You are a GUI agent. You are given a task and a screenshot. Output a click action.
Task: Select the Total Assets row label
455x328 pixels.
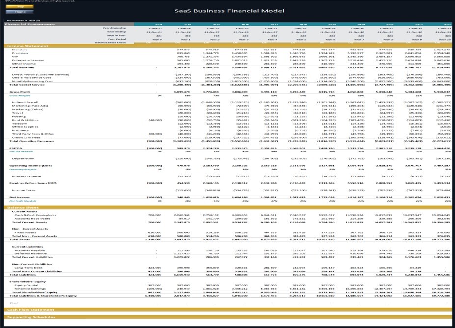[x=20, y=240]
